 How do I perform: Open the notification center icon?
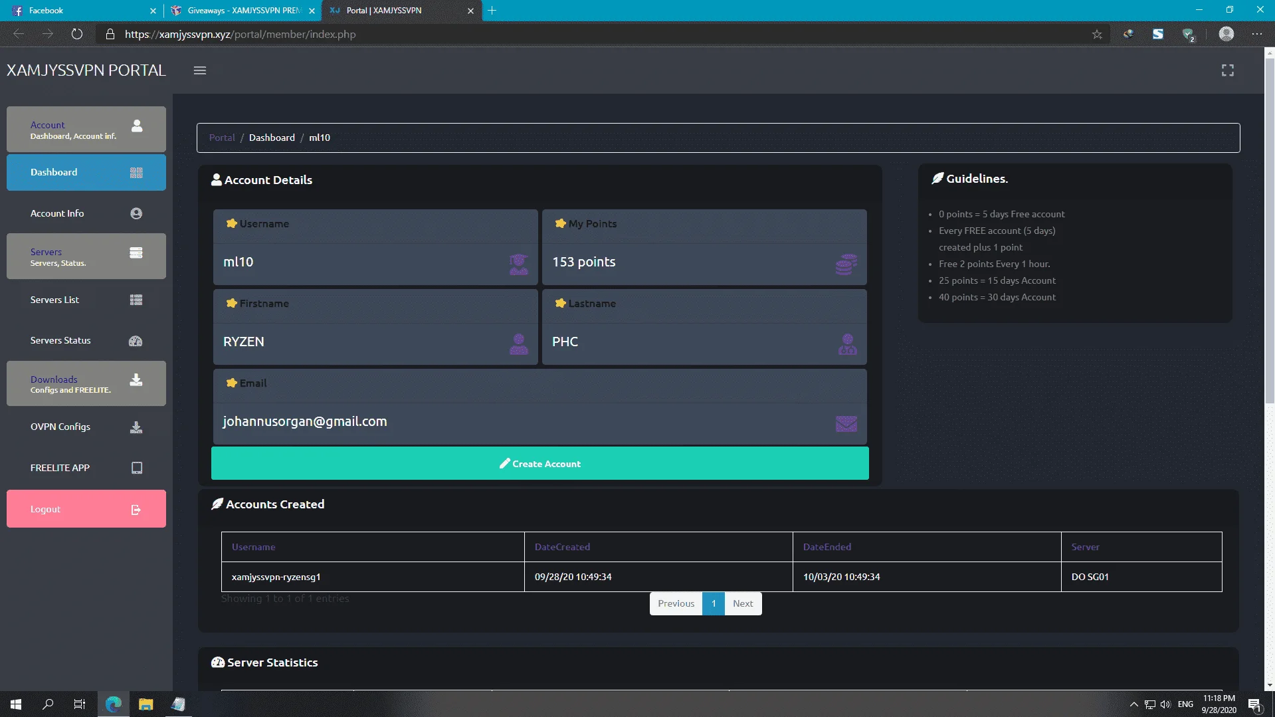[1254, 704]
